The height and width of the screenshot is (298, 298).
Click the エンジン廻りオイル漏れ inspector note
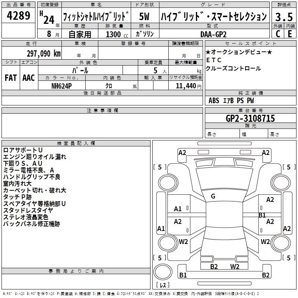point(35,157)
